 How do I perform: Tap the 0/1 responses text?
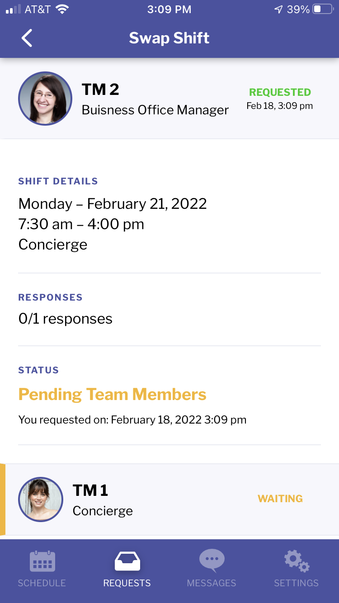66,319
